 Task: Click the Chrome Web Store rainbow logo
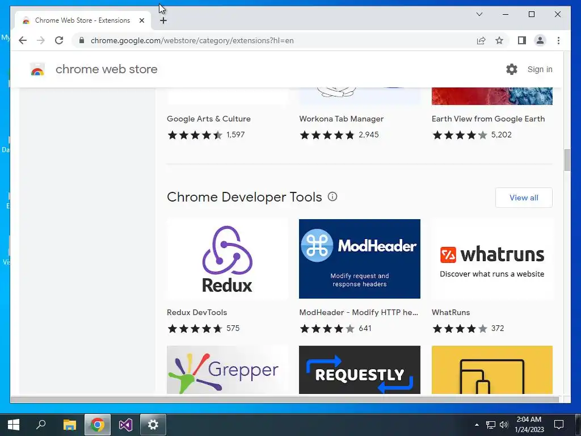[37, 69]
